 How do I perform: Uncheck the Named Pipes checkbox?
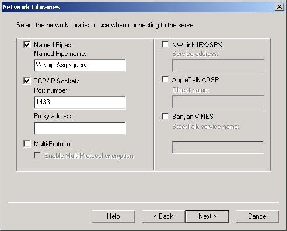click(x=27, y=44)
